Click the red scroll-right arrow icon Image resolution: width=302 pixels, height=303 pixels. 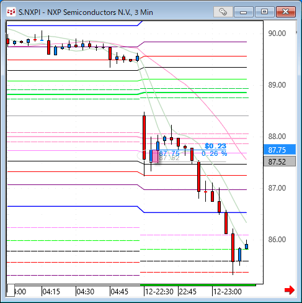(x=290, y=290)
